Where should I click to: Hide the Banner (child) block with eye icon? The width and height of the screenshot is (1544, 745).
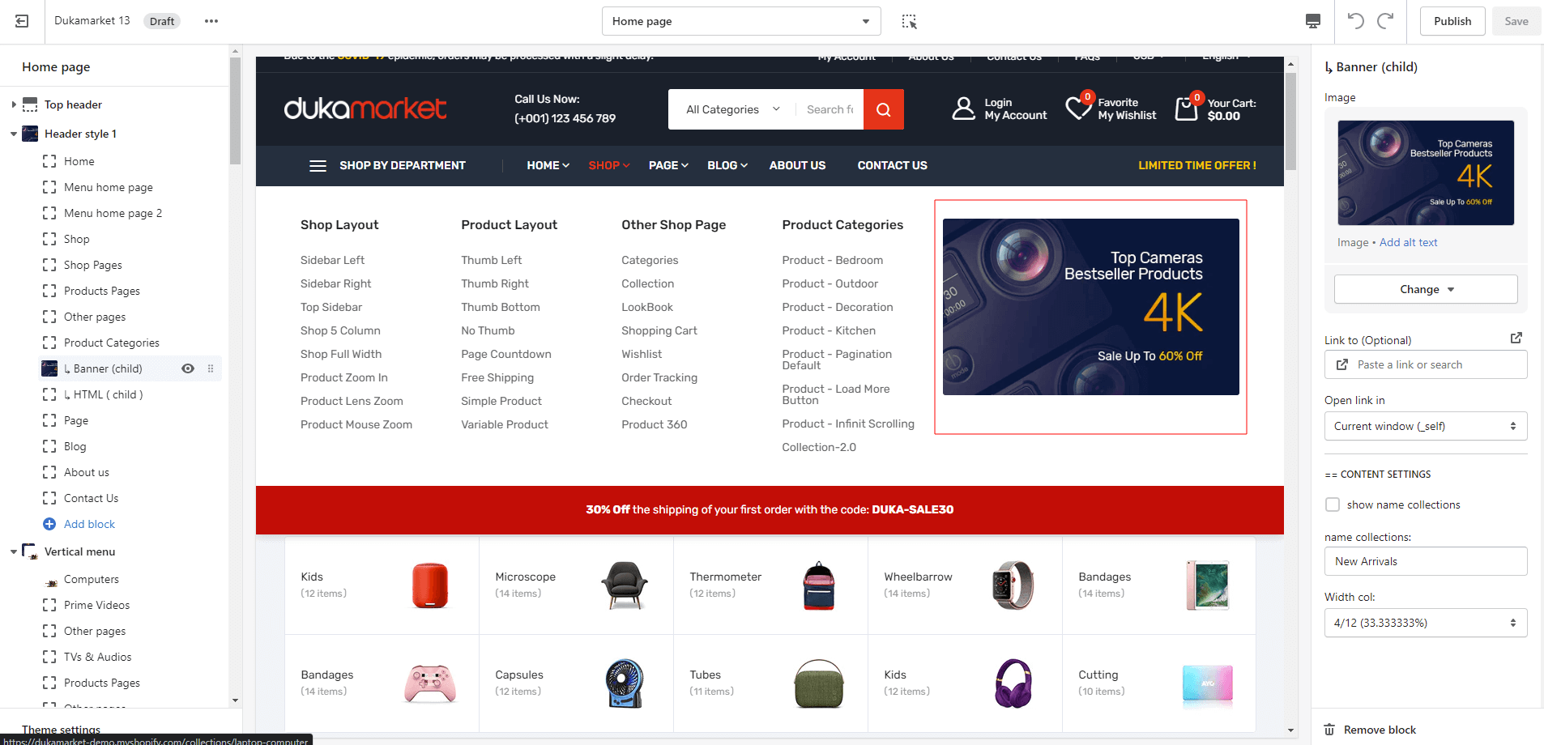pyautogui.click(x=188, y=368)
